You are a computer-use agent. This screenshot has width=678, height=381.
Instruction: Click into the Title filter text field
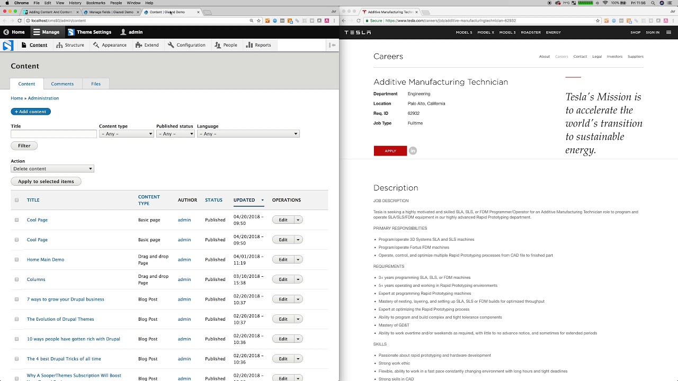(53, 134)
